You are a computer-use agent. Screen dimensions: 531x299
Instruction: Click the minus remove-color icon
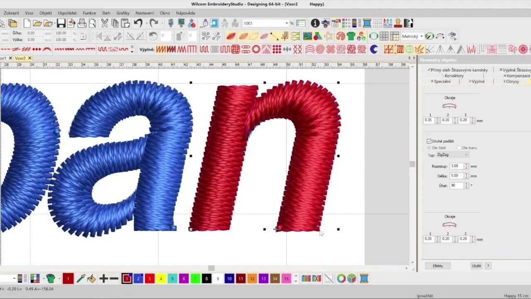coord(114,279)
